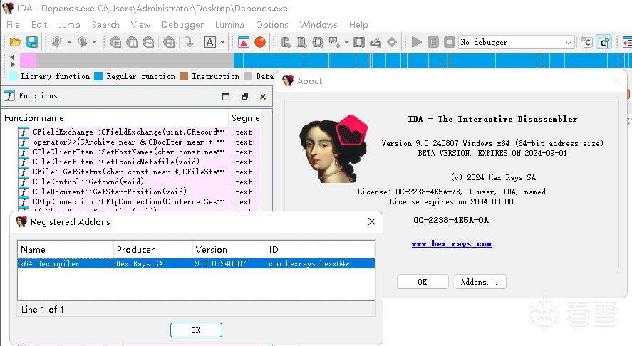Click the struct braces toolbar icon
632x346 pixels.
[x=318, y=42]
